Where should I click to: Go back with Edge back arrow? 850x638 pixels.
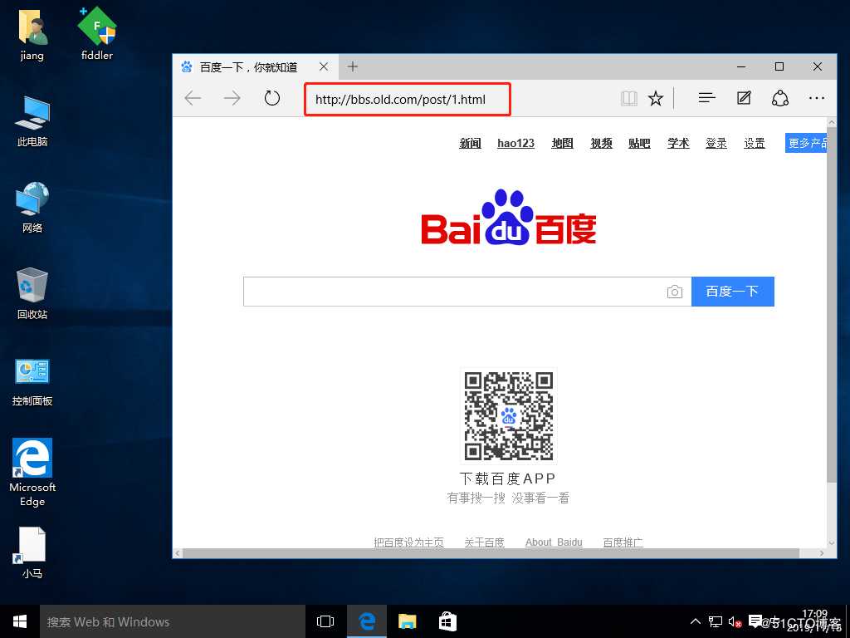[193, 99]
